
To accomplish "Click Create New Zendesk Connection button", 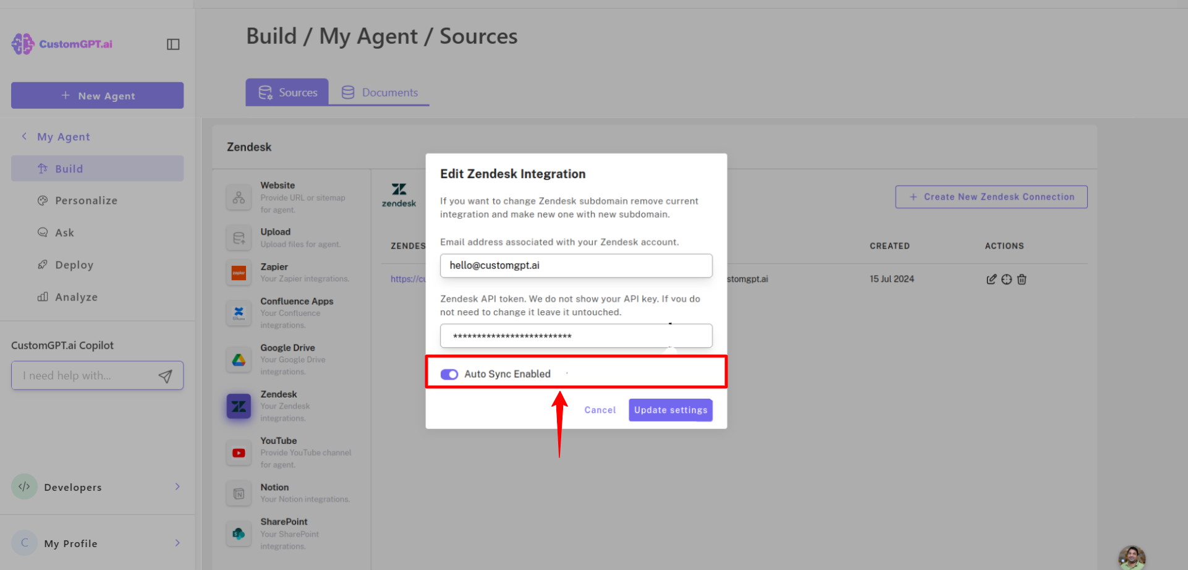I will (991, 197).
